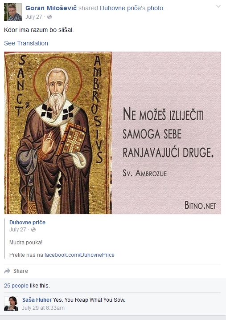
Task: Open the post options chevron menu
Action: (x=218, y=7)
